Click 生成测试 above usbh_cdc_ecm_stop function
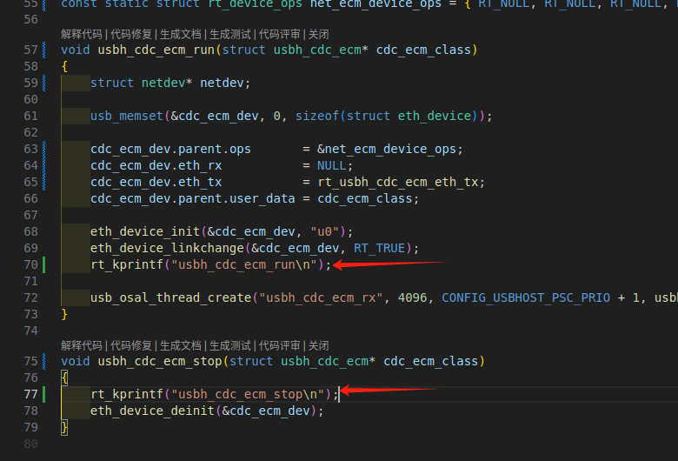 pyautogui.click(x=232, y=345)
